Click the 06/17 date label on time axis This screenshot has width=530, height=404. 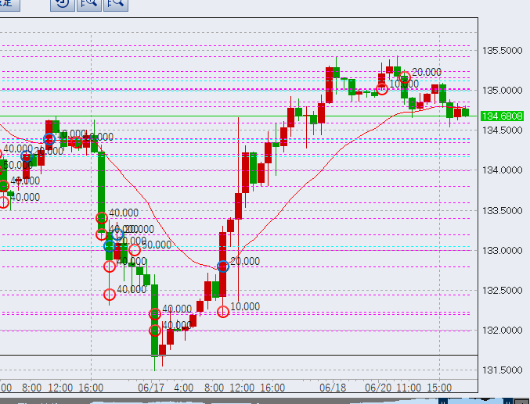(x=152, y=388)
